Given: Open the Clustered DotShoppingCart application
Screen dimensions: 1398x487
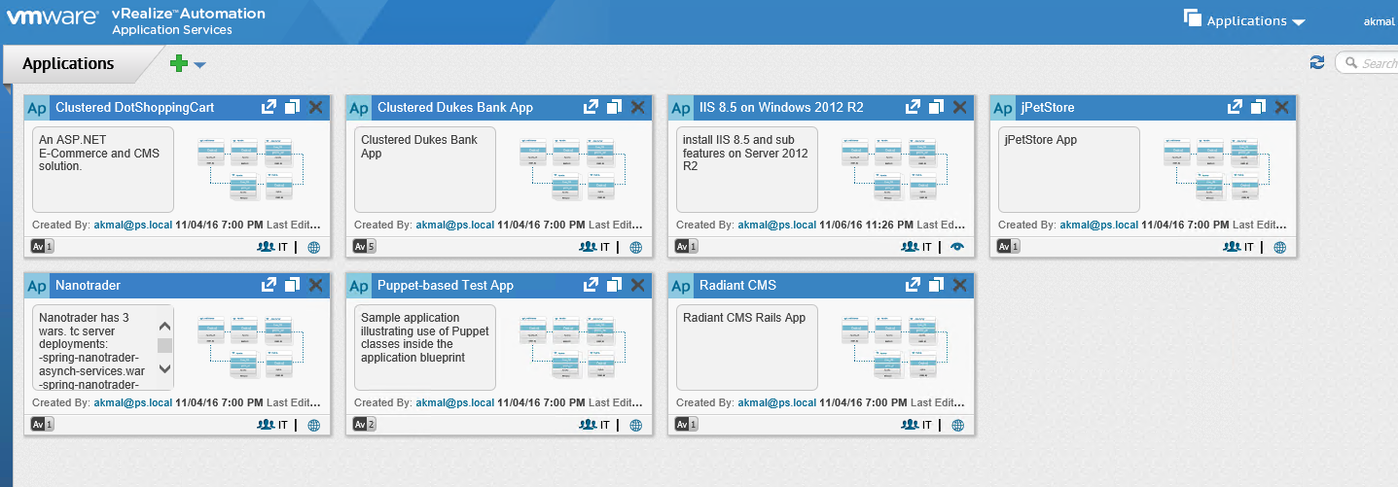Looking at the screenshot, I should point(269,107).
